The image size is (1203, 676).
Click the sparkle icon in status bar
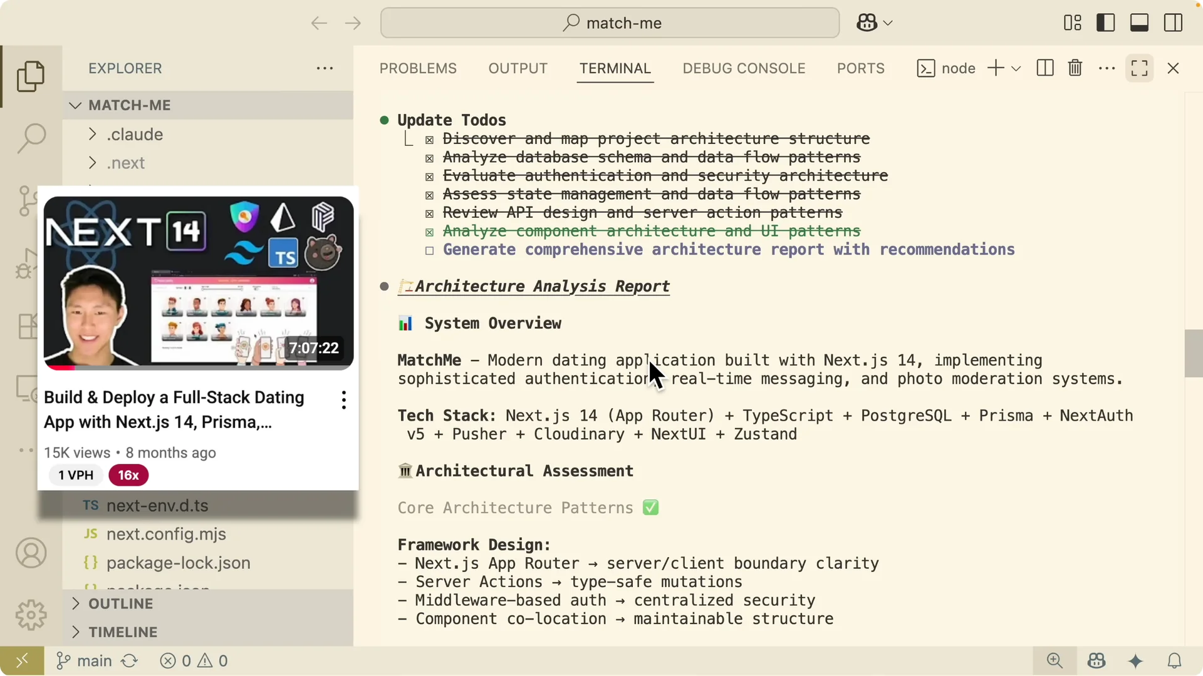tap(1135, 661)
